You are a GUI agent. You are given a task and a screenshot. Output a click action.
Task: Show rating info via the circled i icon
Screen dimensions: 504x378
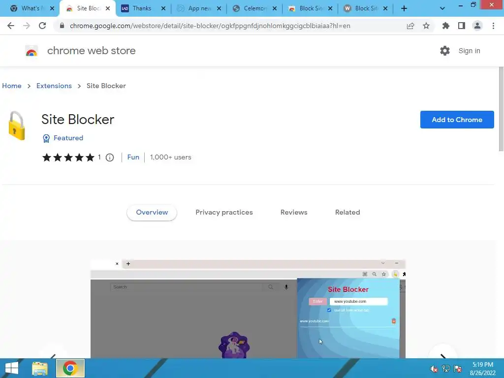[110, 157]
